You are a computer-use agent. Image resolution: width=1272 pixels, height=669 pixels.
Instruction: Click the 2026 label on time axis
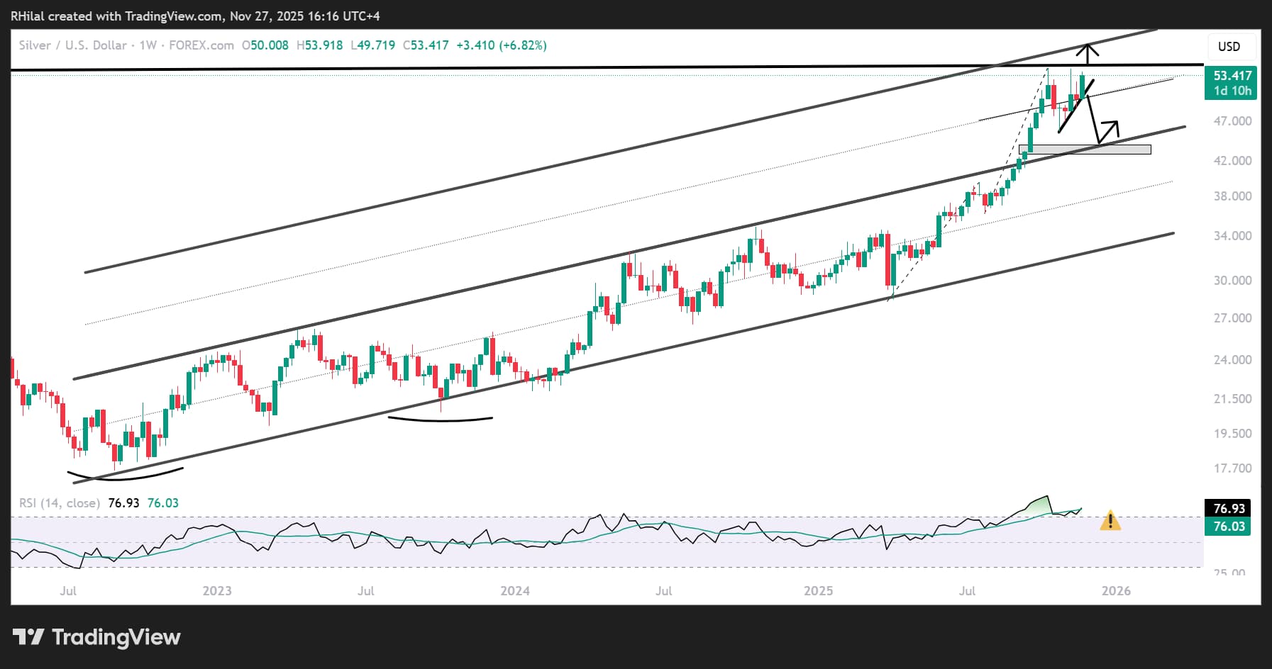[1115, 591]
